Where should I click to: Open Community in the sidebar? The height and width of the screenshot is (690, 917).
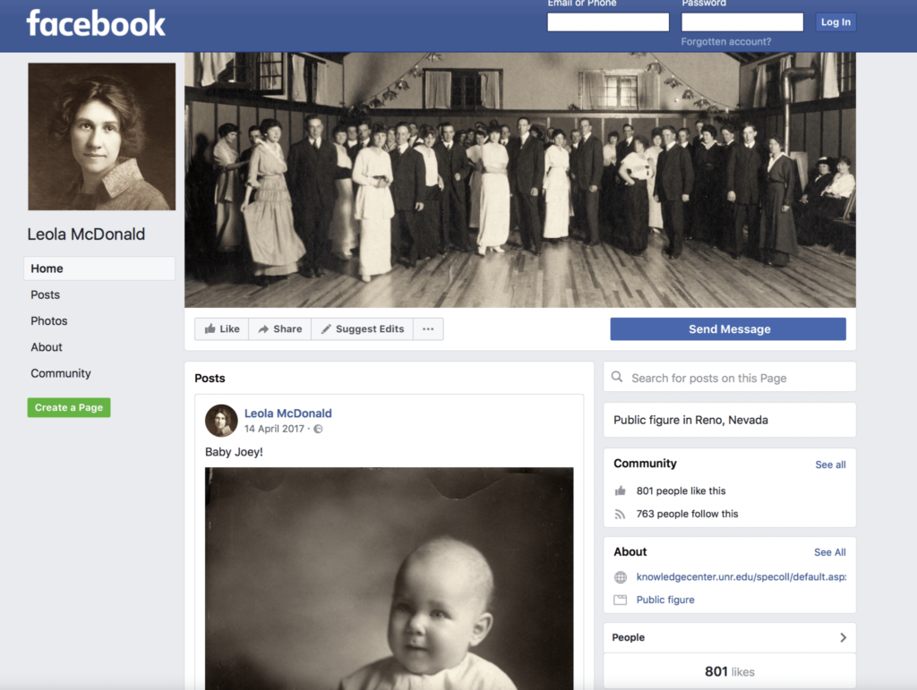tap(61, 373)
